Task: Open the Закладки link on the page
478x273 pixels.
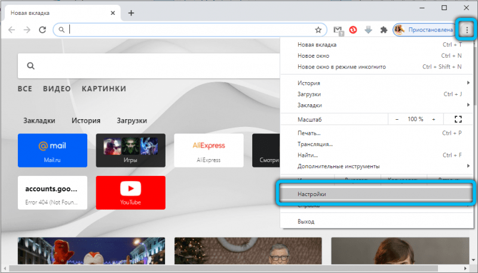Action: 39,120
